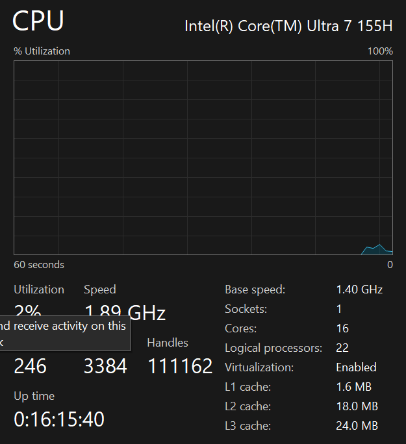Select the 111162 handles count
Viewport: 406px width, 444px height.
coord(180,366)
